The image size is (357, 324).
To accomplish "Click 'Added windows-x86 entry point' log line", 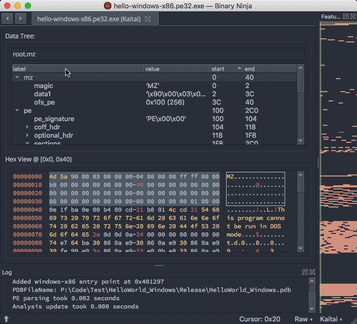I will click(88, 282).
